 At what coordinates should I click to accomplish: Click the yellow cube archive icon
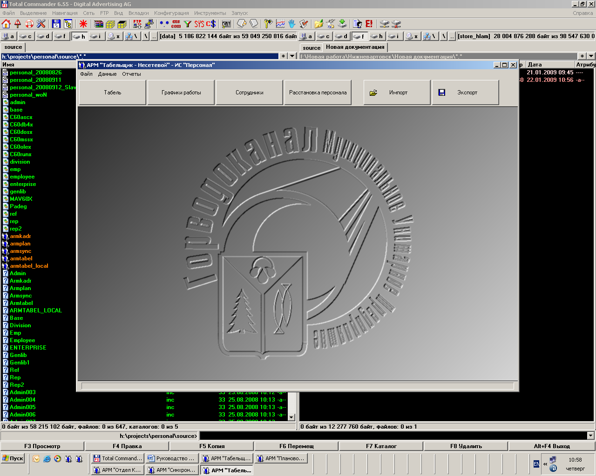click(x=110, y=24)
